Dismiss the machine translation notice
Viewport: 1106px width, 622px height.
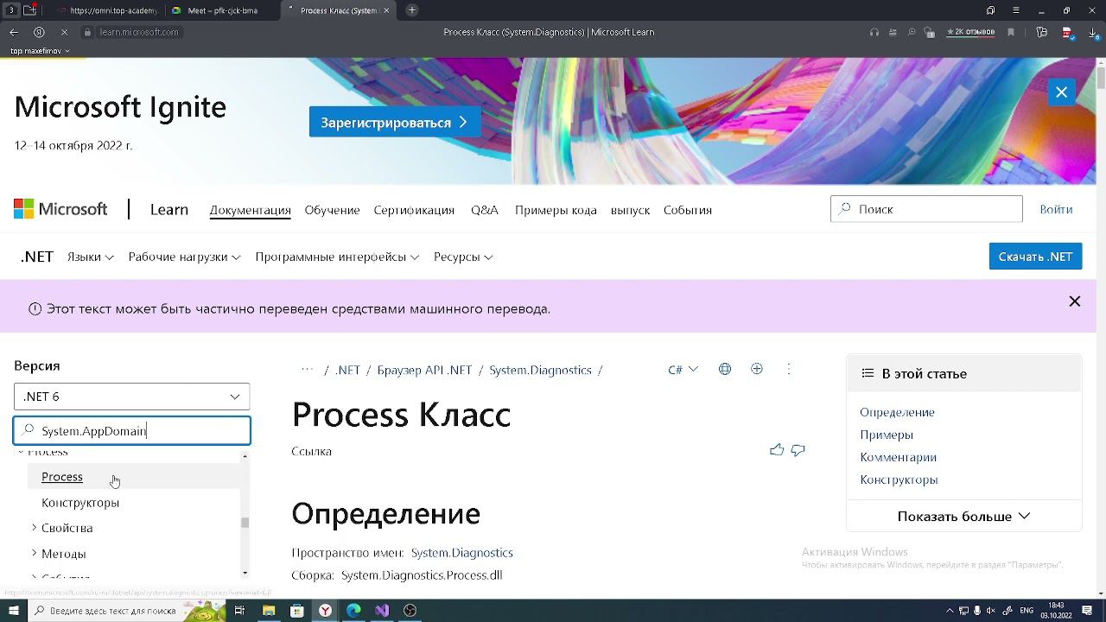1075,301
